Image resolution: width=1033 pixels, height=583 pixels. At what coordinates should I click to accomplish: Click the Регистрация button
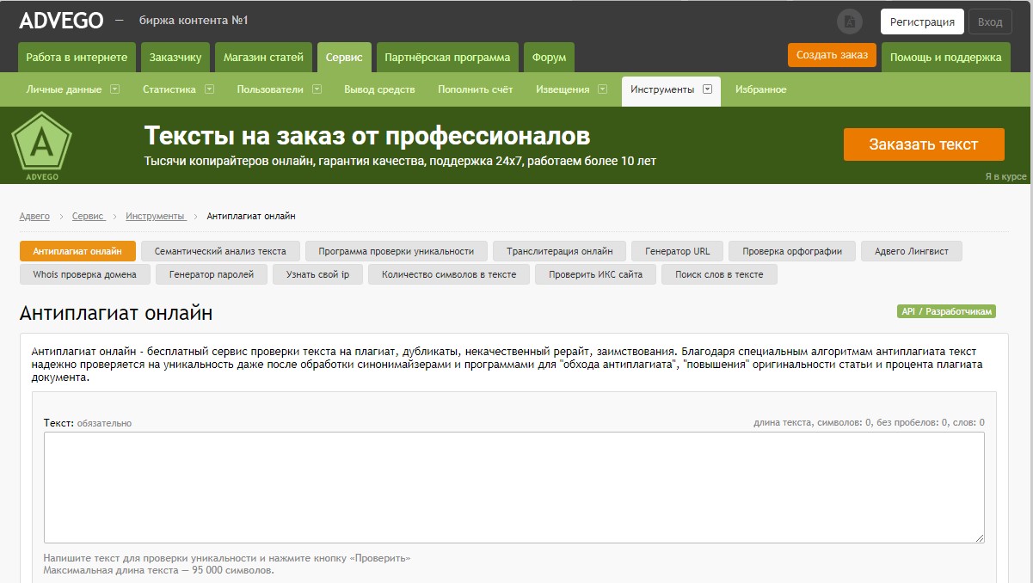tap(922, 21)
